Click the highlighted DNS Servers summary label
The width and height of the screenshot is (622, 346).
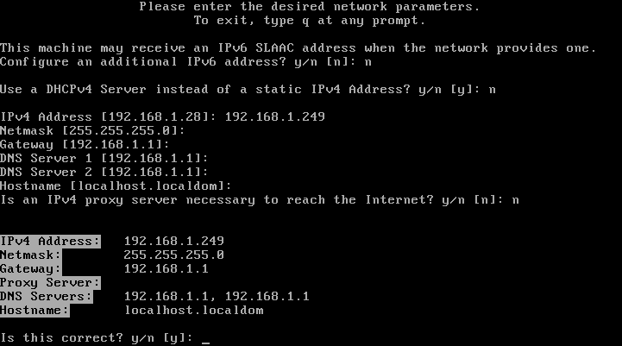tap(46, 297)
